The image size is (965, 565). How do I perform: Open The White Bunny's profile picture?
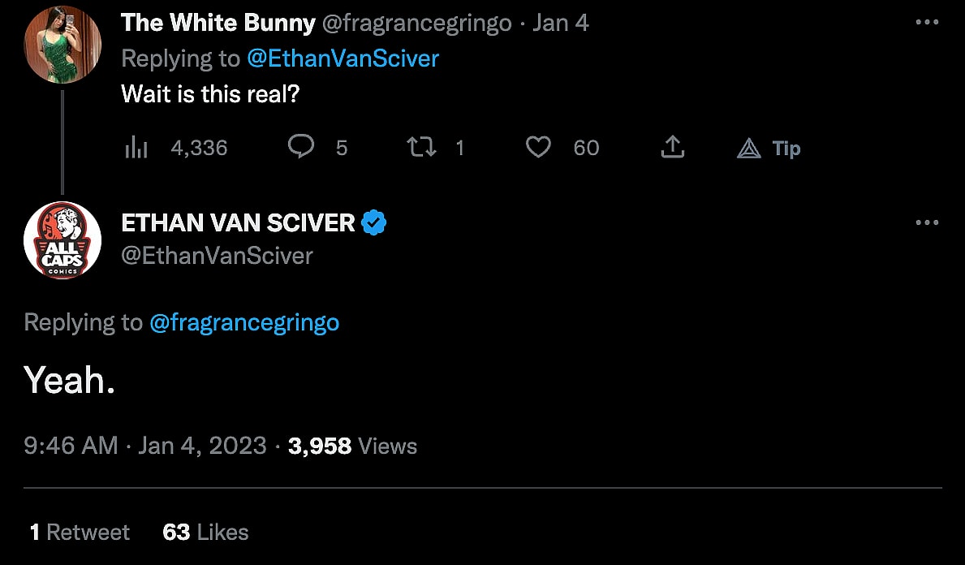click(x=62, y=44)
